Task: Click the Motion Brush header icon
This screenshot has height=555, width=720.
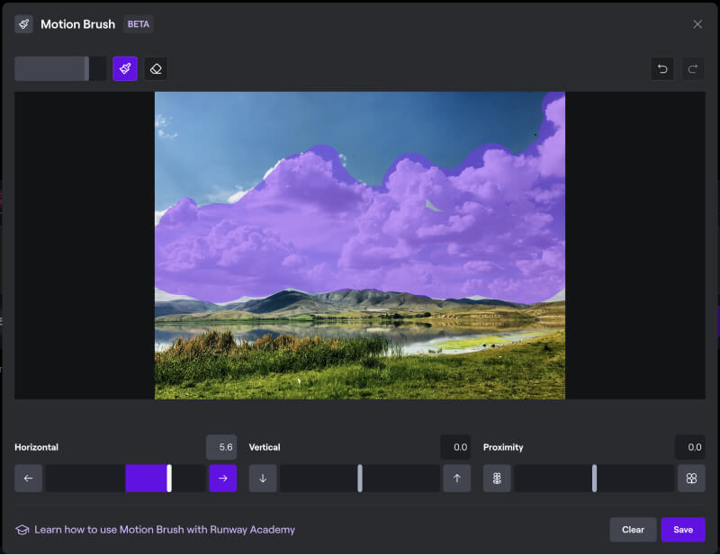Action: [x=23, y=24]
